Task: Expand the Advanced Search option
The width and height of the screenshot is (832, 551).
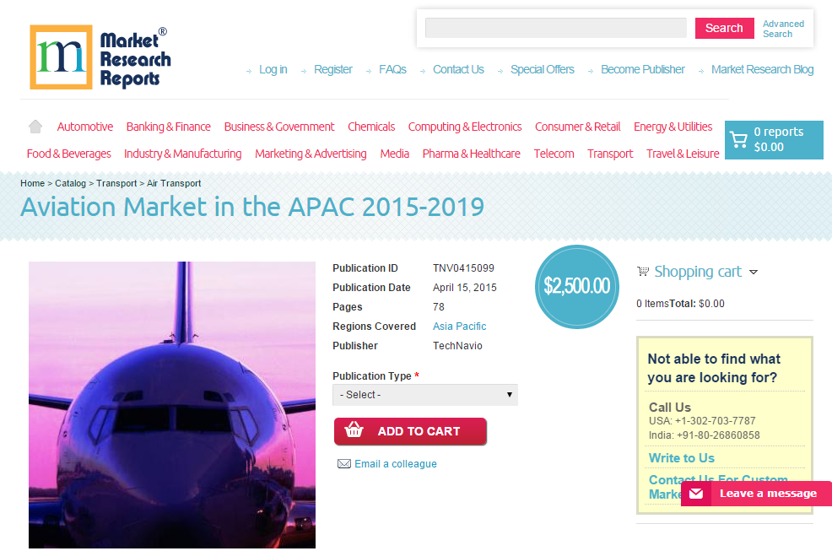Action: click(x=783, y=28)
